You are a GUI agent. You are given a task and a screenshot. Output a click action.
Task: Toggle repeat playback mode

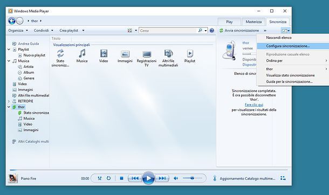(x=108, y=178)
